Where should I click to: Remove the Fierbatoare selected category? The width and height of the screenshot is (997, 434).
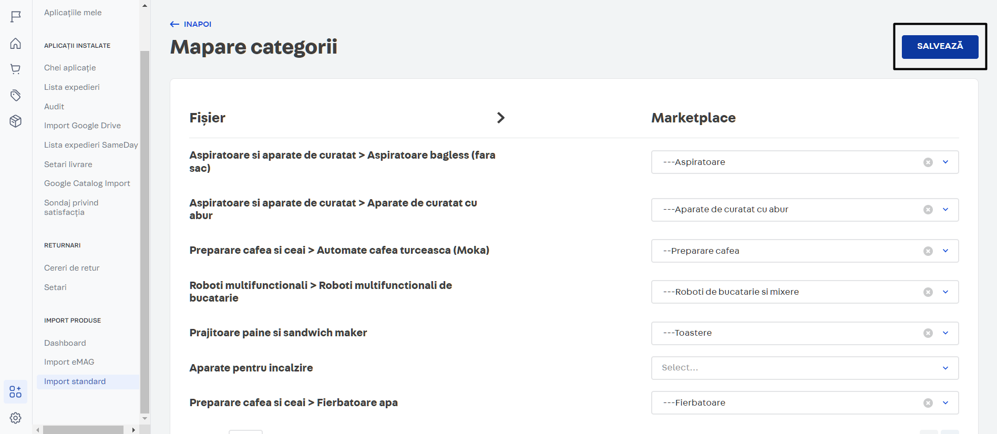[928, 403]
